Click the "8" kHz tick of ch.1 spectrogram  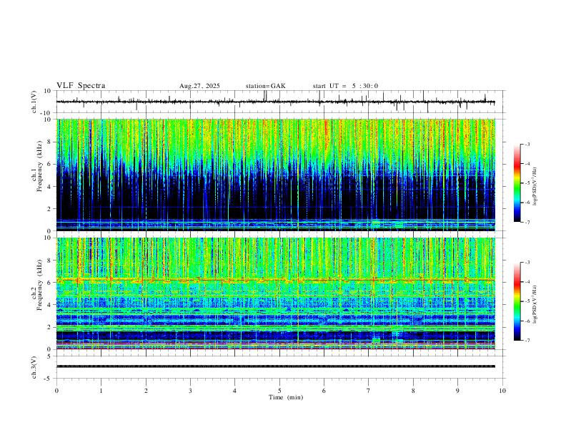coord(49,142)
